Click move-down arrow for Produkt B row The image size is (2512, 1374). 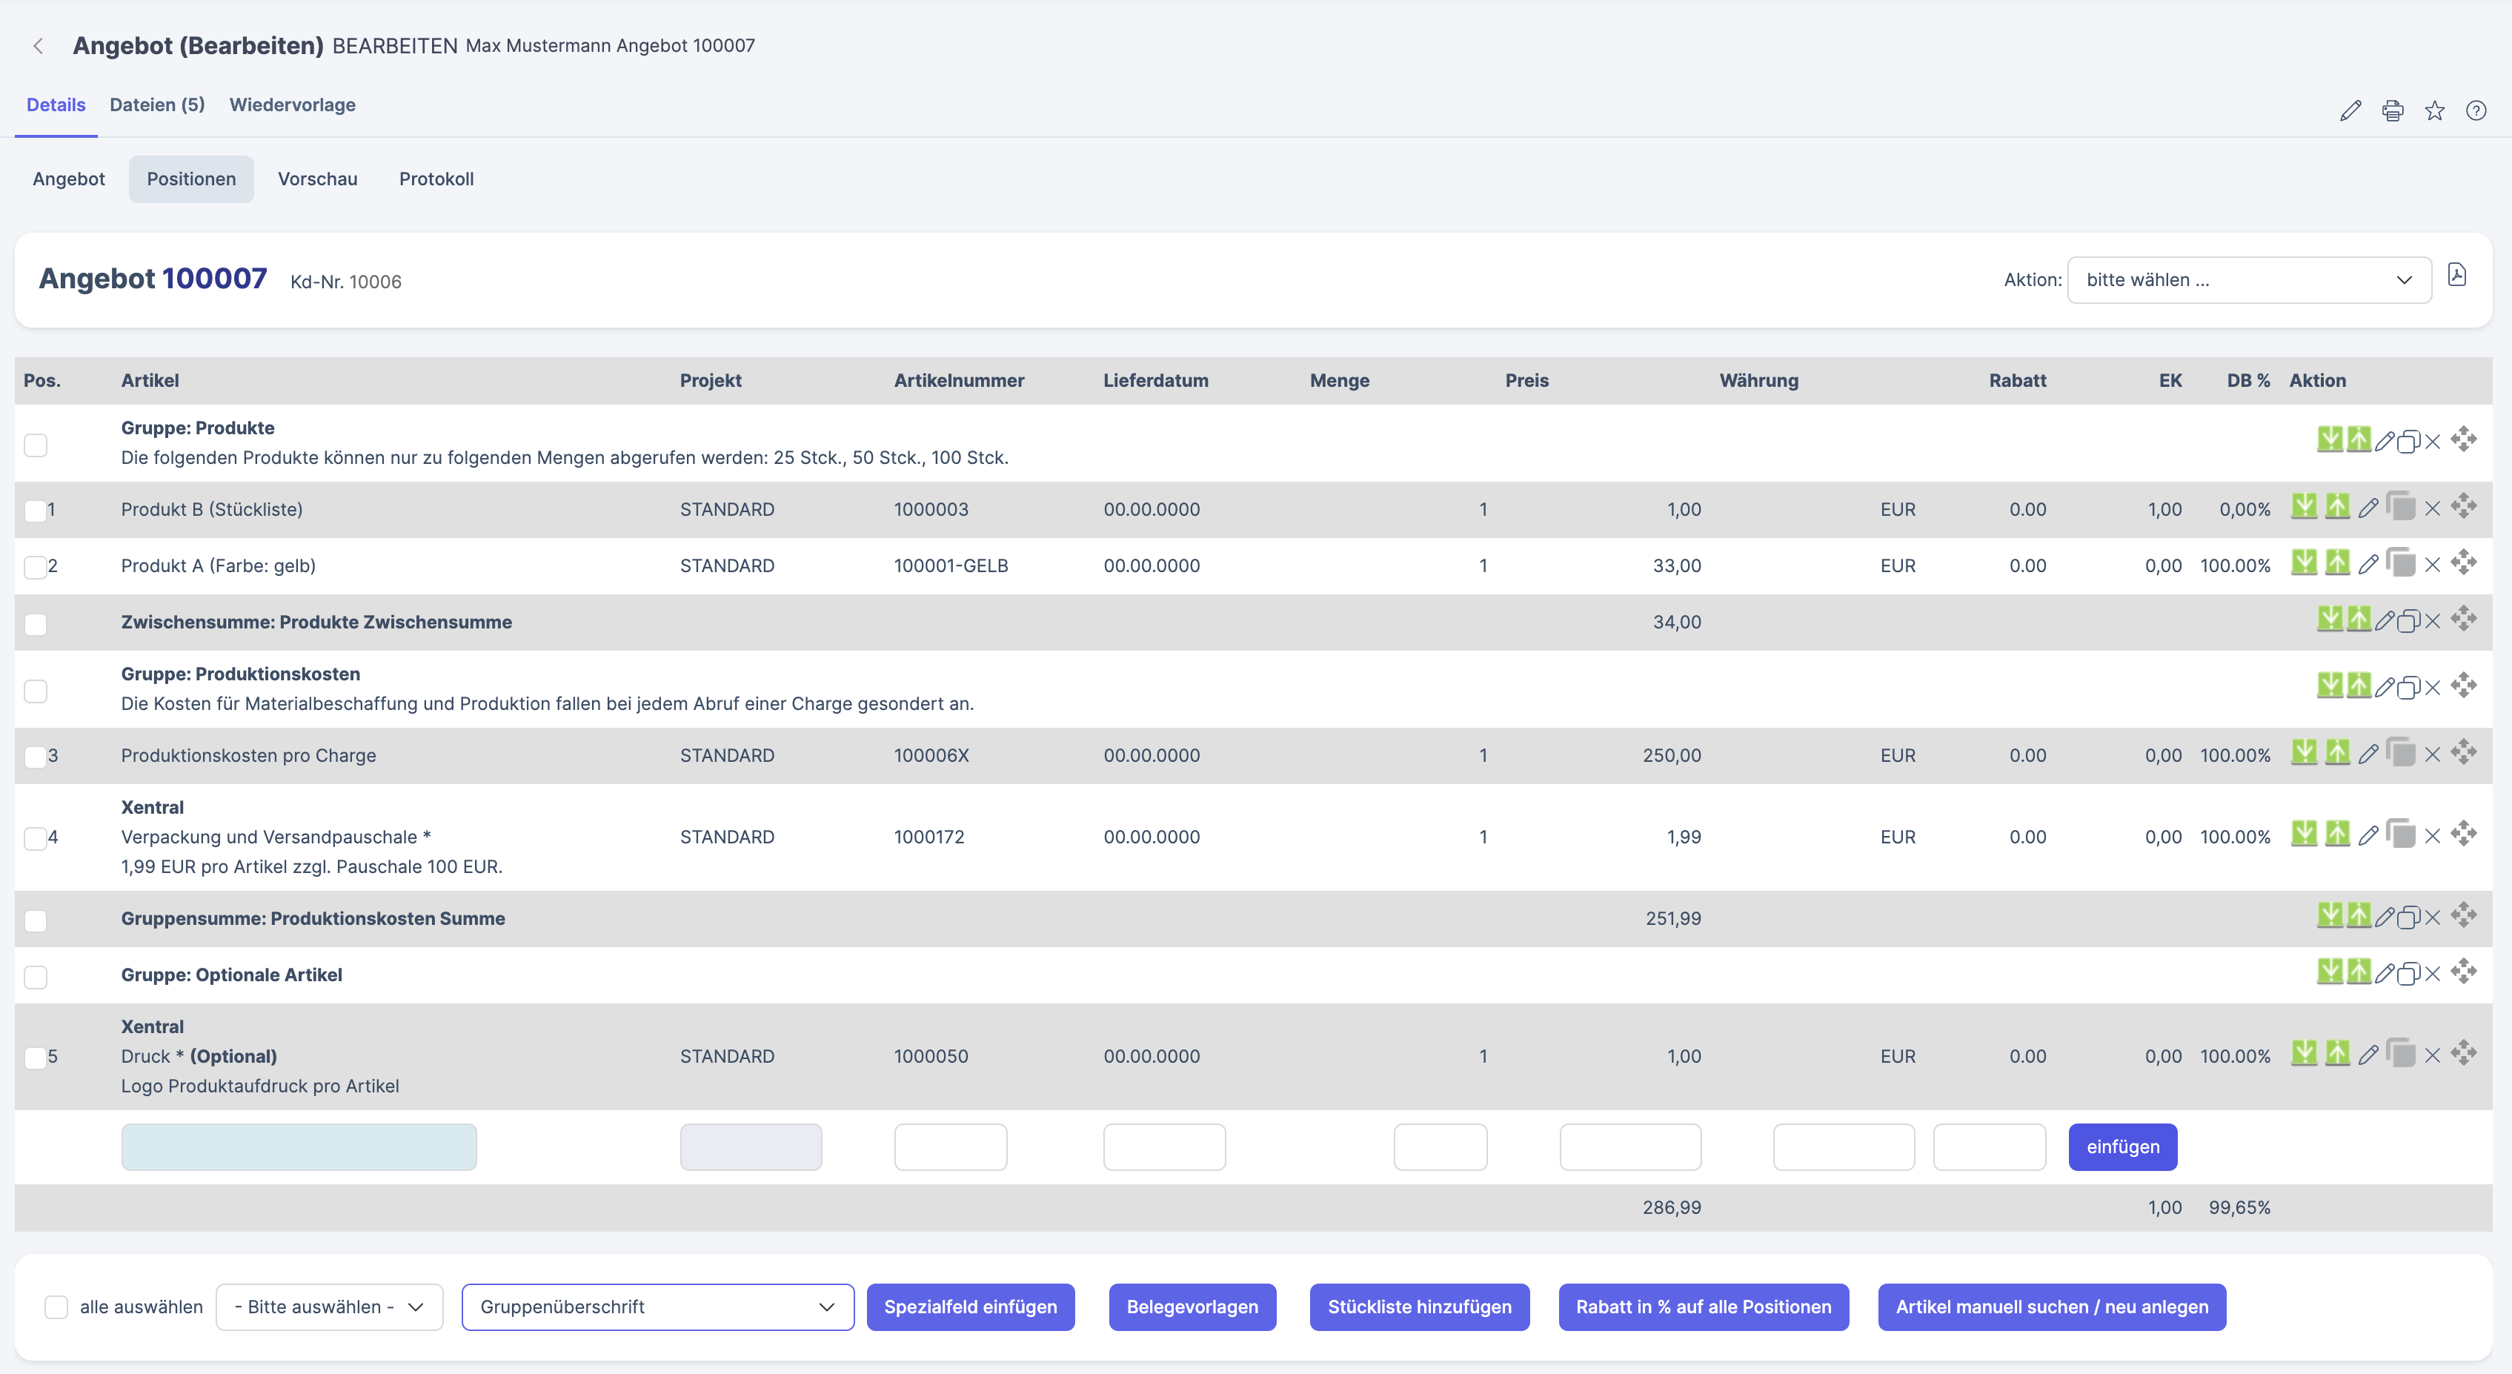2303,506
